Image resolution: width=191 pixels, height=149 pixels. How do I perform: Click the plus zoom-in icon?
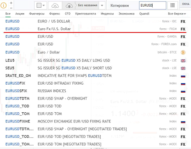point(11,3)
